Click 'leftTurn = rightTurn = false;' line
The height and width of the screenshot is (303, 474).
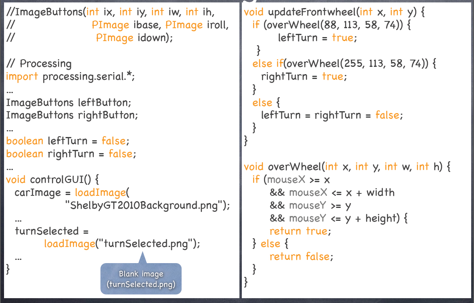pyautogui.click(x=332, y=115)
